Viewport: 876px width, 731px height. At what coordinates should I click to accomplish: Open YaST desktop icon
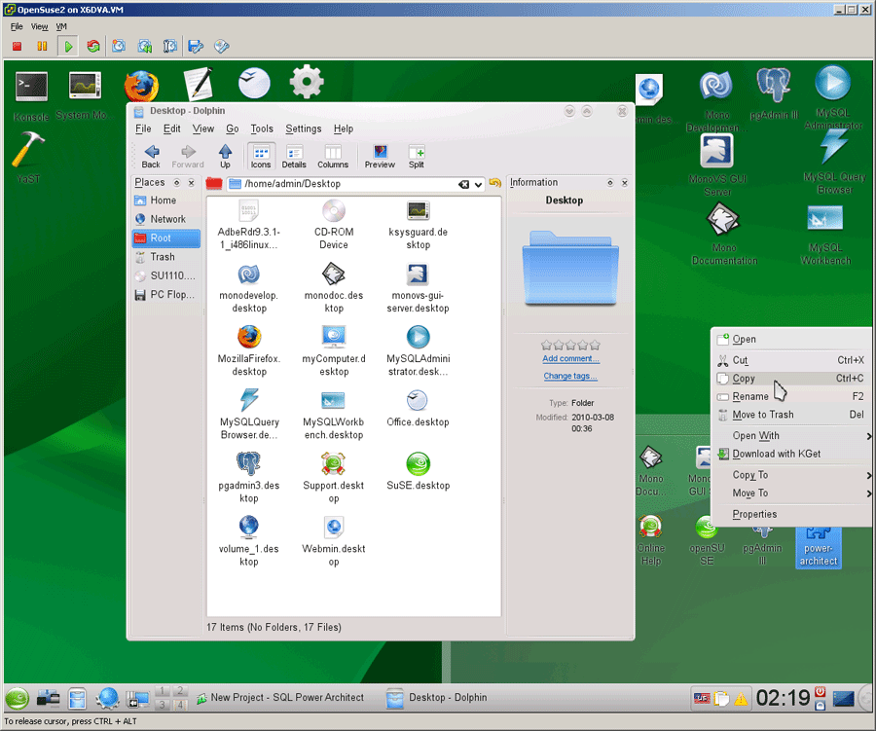pyautogui.click(x=28, y=158)
